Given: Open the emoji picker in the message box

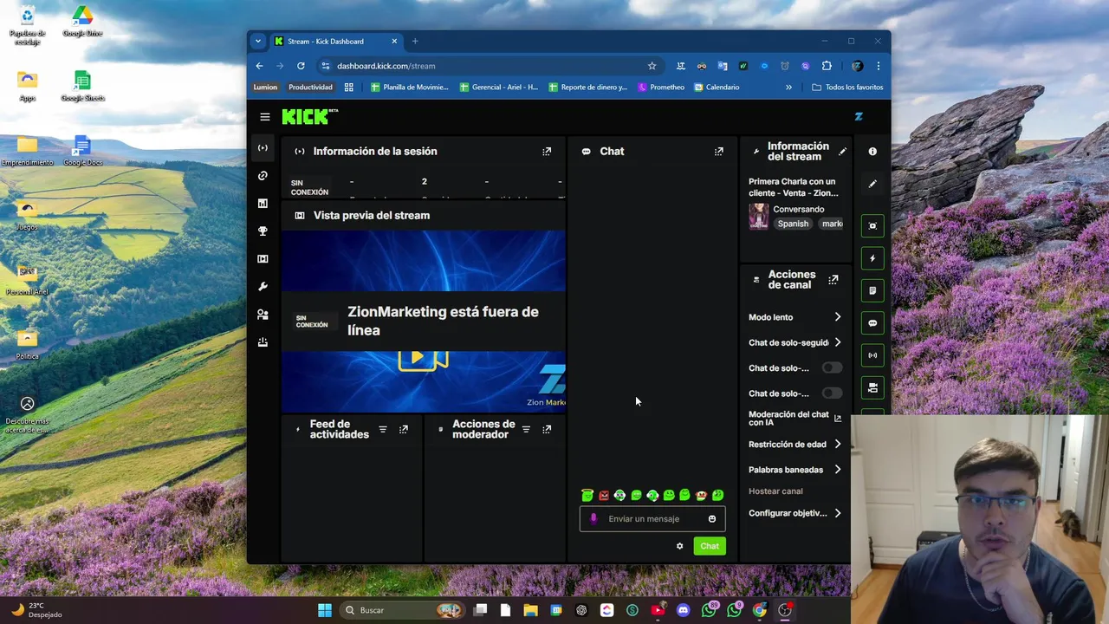Looking at the screenshot, I should 712,518.
